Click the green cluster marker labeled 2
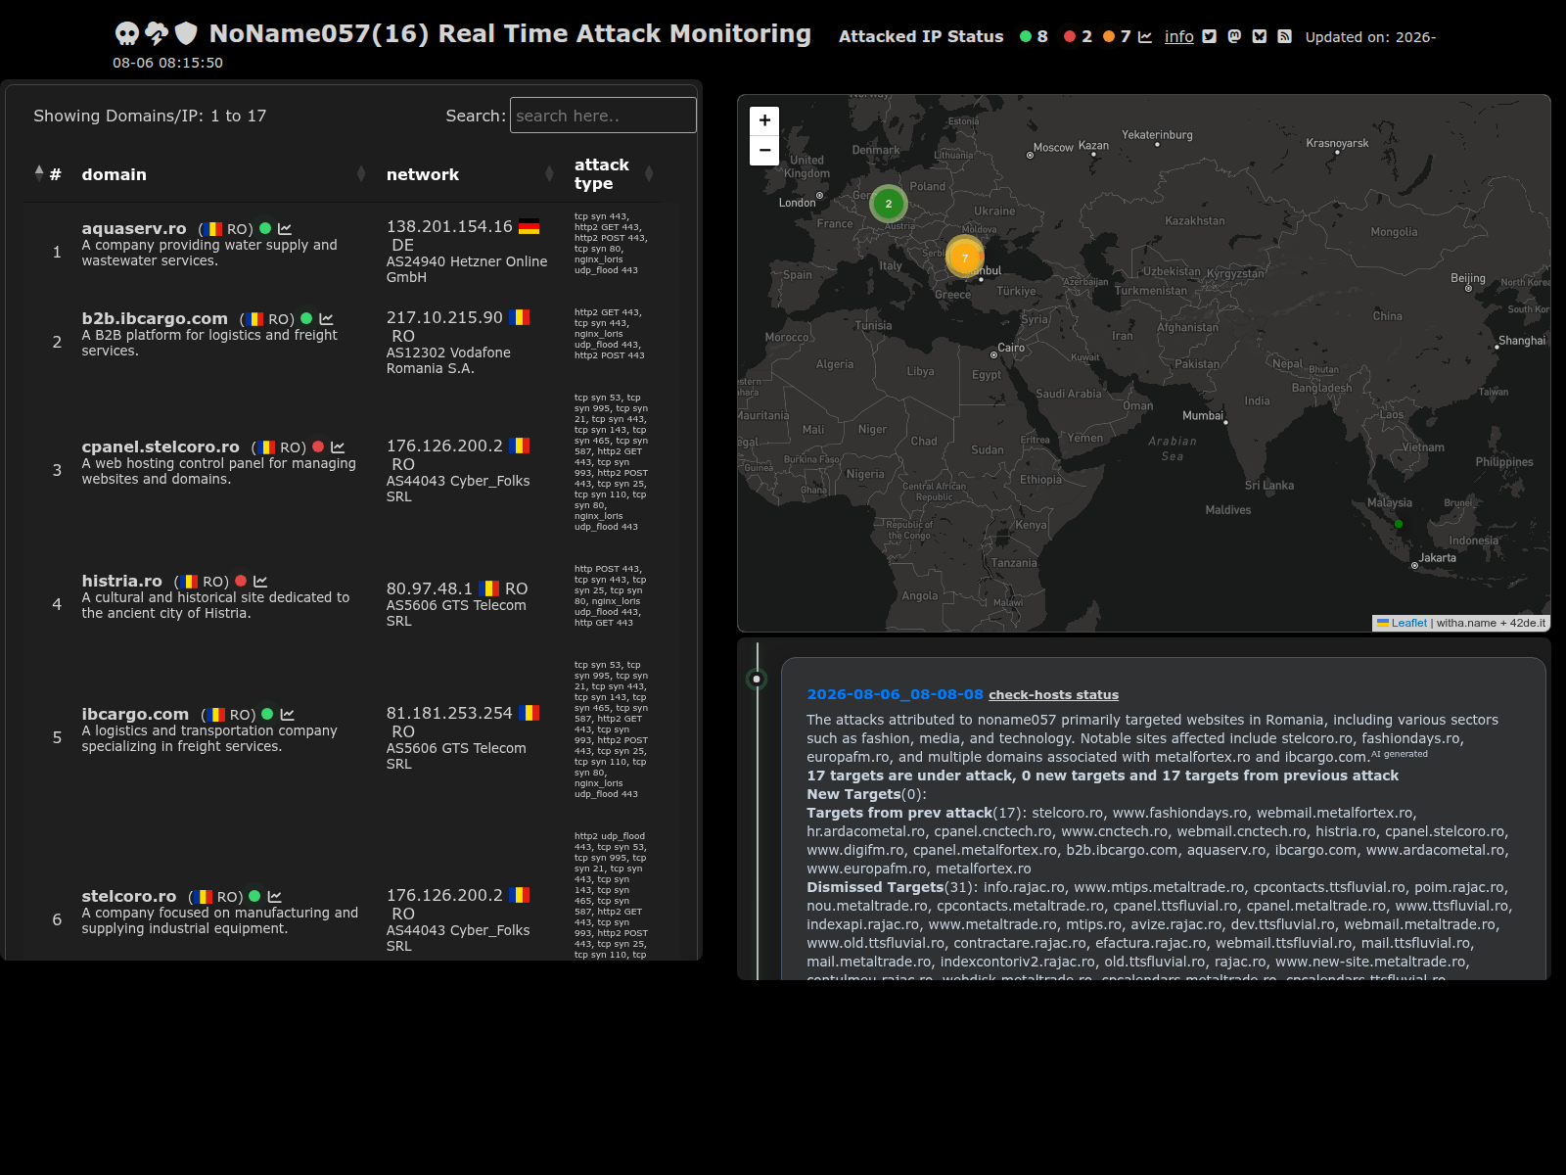This screenshot has width=1566, height=1175. [889, 204]
